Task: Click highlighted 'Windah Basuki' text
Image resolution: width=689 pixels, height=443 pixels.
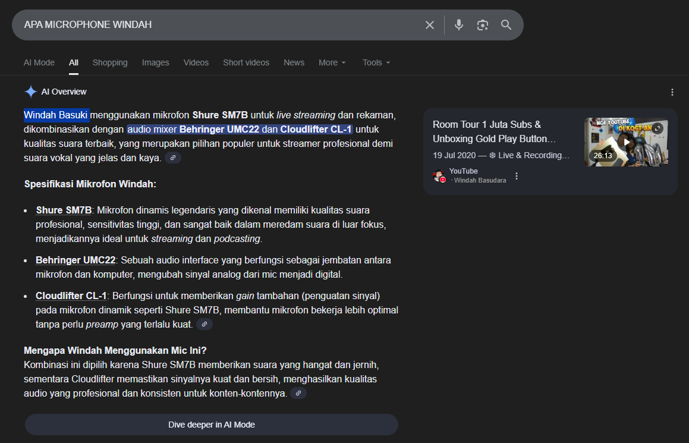Action: [56, 115]
